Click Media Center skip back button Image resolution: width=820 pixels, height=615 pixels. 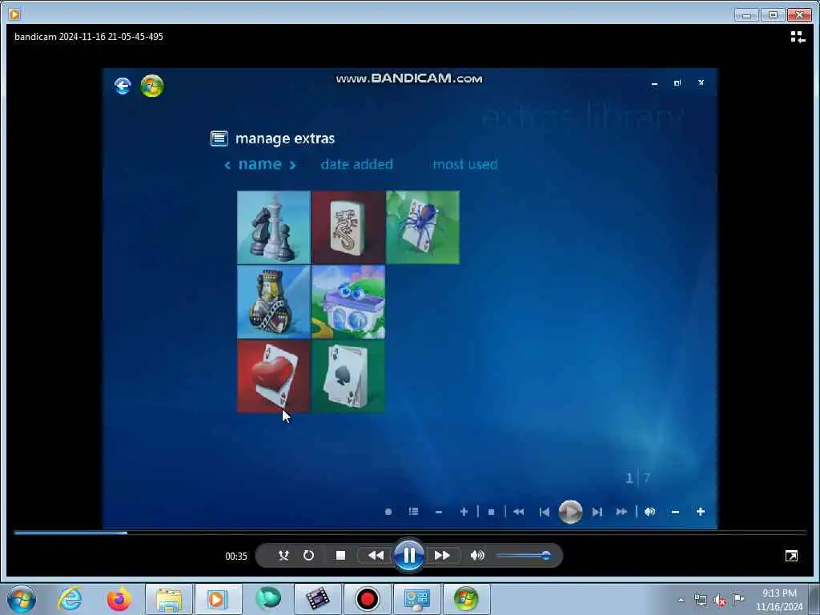(x=545, y=512)
